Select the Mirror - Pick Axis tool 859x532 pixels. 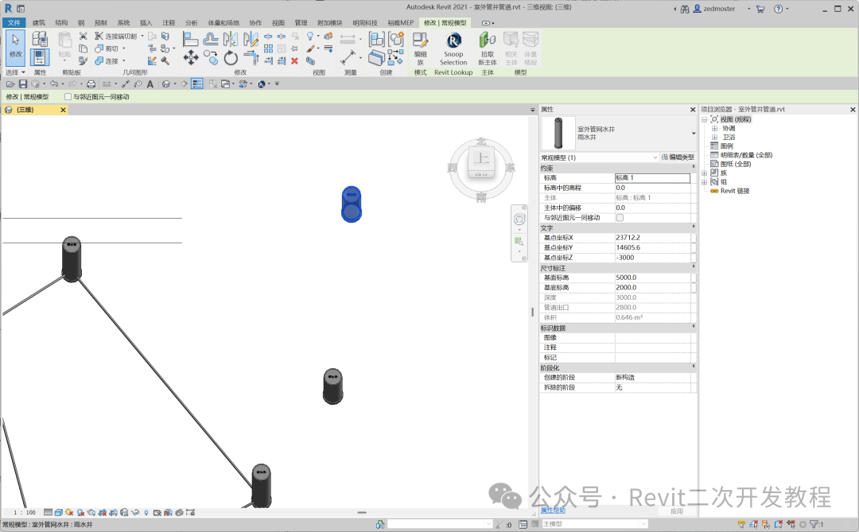click(231, 39)
